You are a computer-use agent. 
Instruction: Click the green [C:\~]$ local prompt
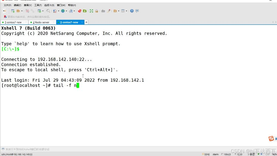coord(10,49)
